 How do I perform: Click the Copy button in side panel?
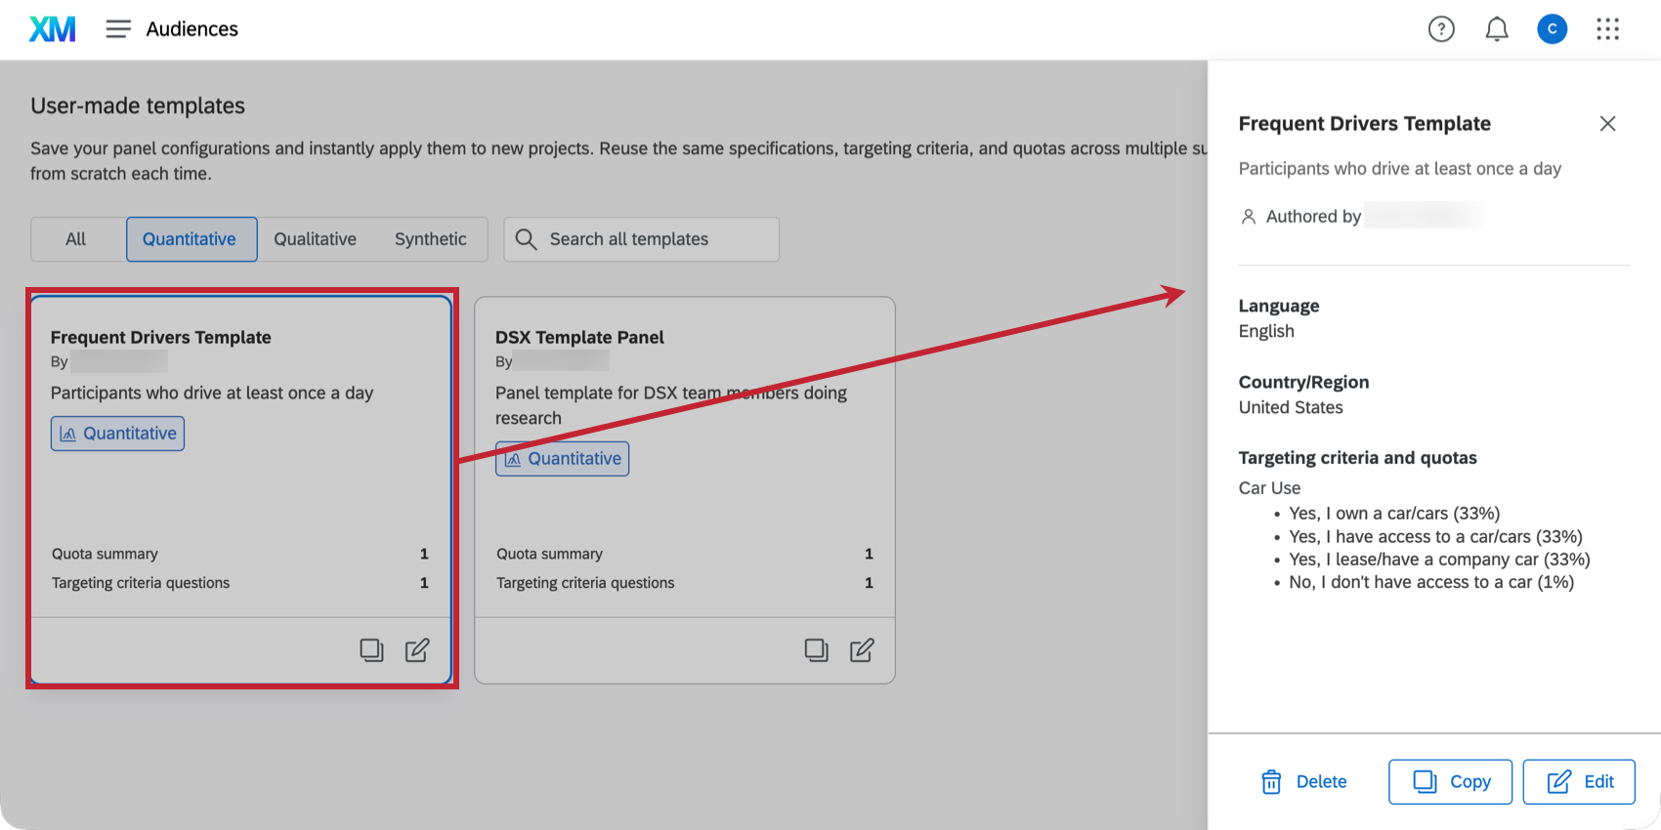[1451, 782]
